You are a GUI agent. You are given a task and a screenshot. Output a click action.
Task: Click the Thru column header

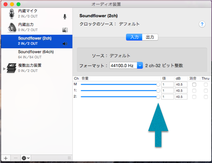pyautogui.click(x=205, y=79)
